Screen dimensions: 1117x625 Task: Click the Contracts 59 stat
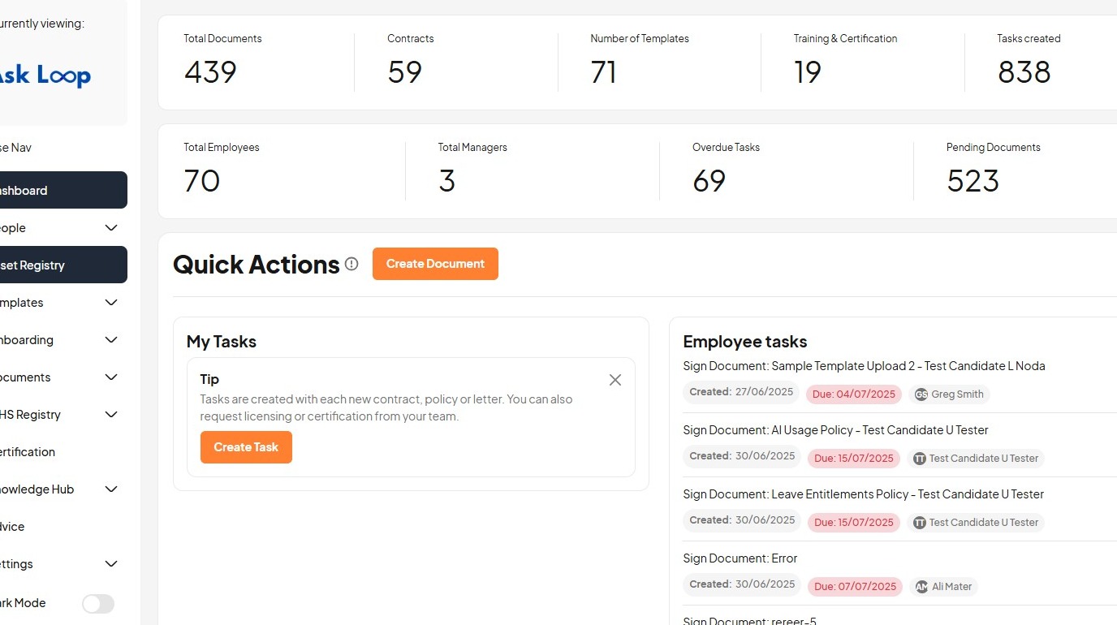point(410,62)
